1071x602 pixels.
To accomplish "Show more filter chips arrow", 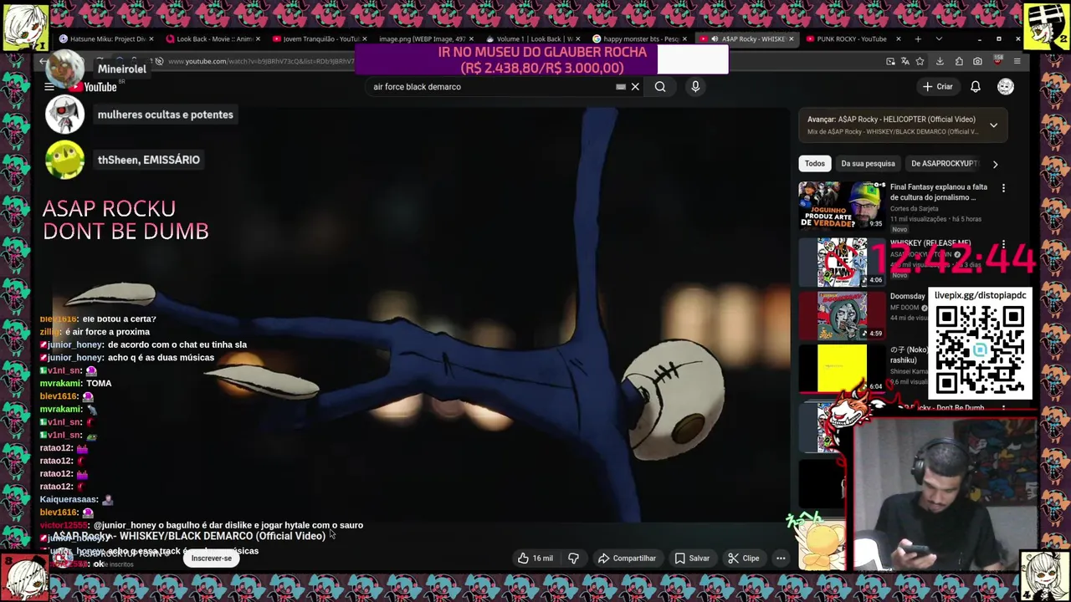I will pyautogui.click(x=995, y=164).
